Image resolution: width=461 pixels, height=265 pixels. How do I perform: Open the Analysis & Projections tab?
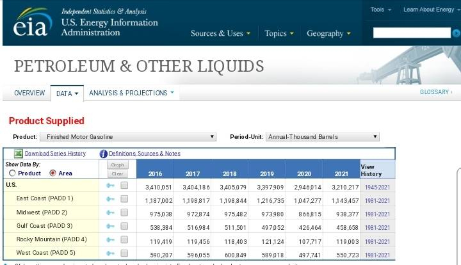point(131,93)
